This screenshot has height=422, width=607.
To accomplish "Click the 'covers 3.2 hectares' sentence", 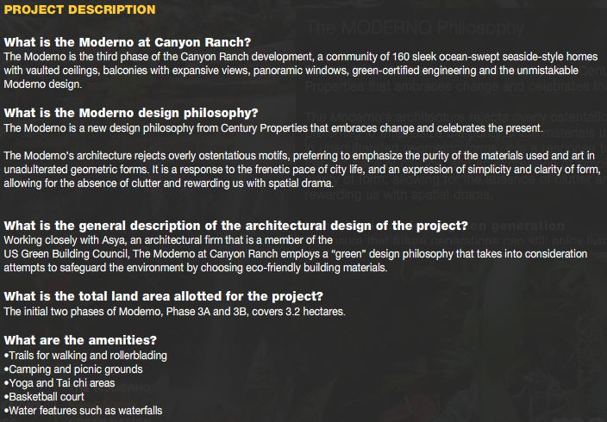I will pos(174,312).
